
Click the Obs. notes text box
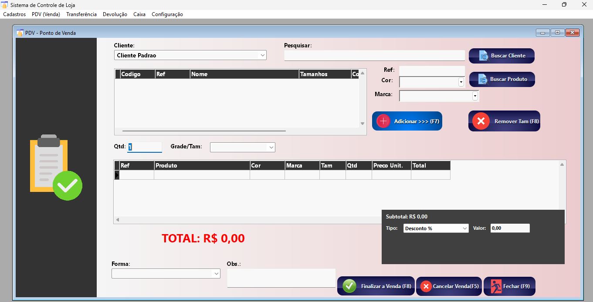point(281,278)
